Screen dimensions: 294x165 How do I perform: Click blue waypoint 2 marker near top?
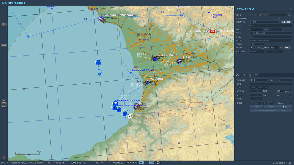[x=181, y=15]
